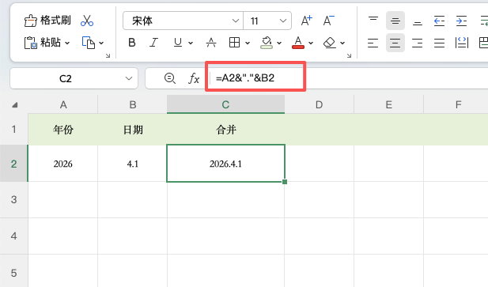Toggle underline formatting

click(x=178, y=43)
